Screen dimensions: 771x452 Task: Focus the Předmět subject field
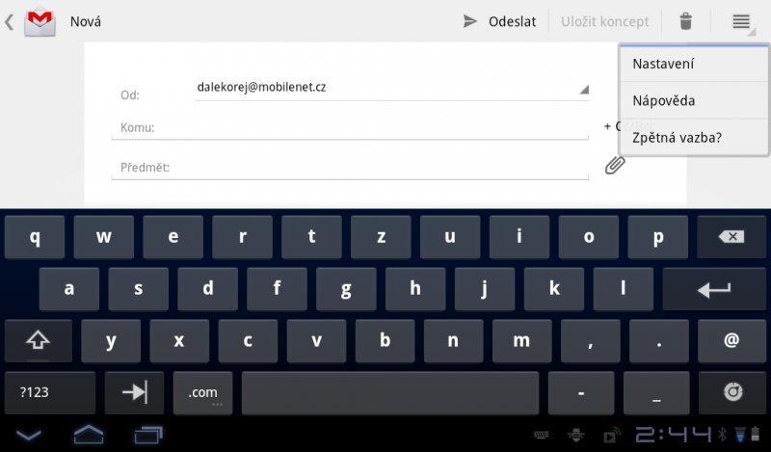click(x=350, y=168)
